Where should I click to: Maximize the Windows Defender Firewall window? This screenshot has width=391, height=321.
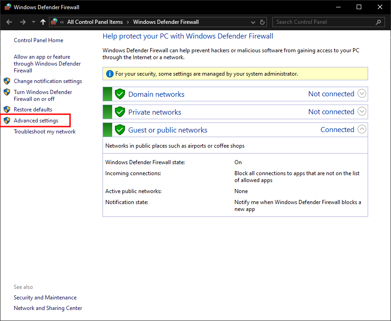pyautogui.click(x=359, y=7)
